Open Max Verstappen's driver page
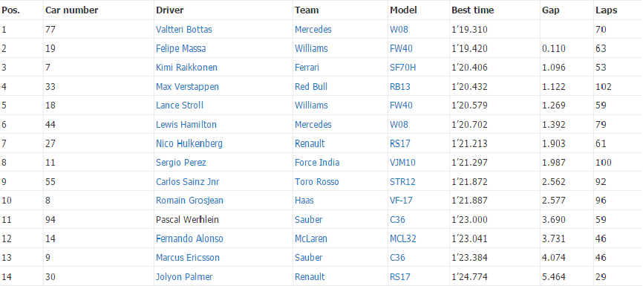This screenshot has width=643, height=286. (187, 87)
